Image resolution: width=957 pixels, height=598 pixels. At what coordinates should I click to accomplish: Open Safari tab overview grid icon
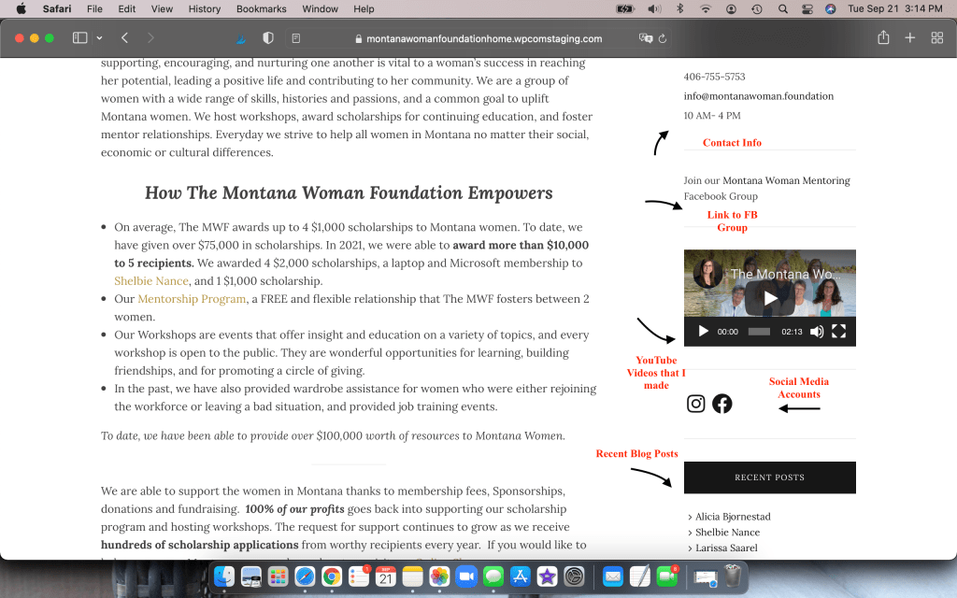point(936,38)
